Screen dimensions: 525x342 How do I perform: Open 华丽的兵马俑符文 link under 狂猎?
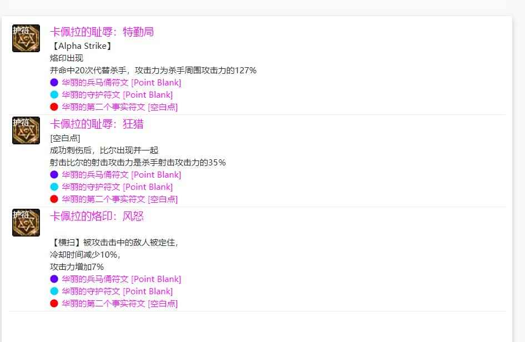point(121,174)
